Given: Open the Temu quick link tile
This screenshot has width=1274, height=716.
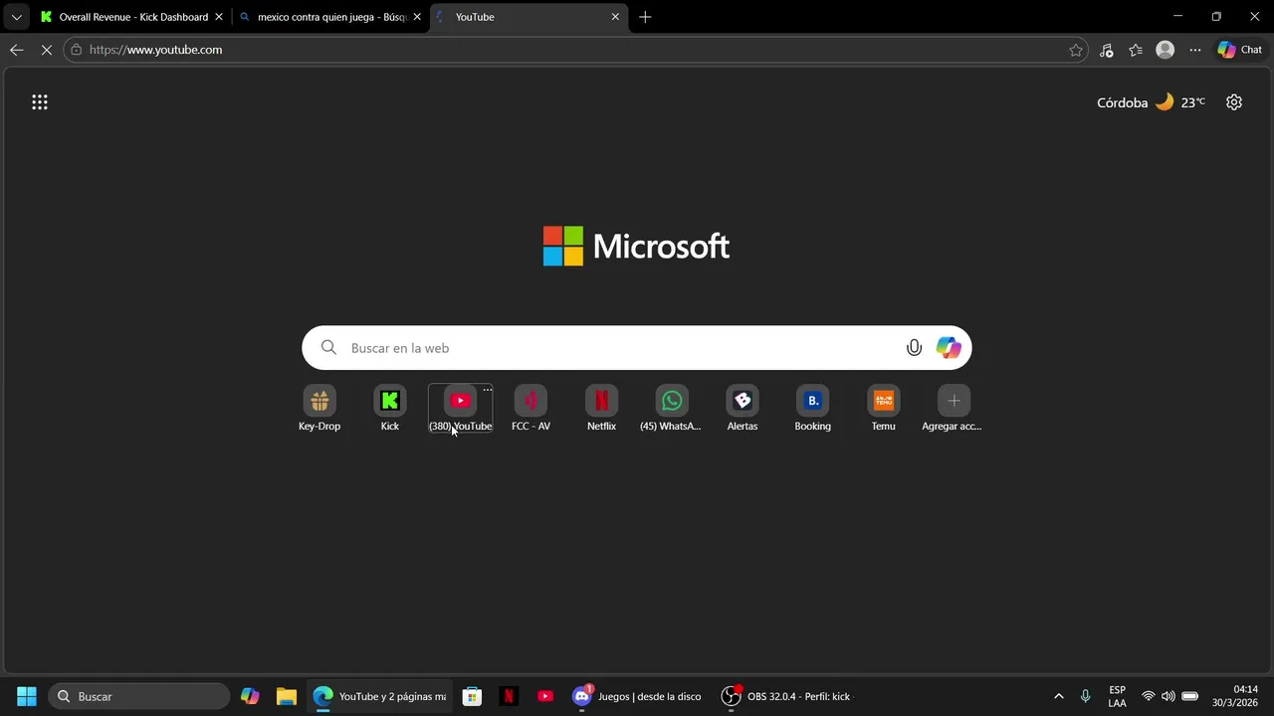Looking at the screenshot, I should pos(884,409).
